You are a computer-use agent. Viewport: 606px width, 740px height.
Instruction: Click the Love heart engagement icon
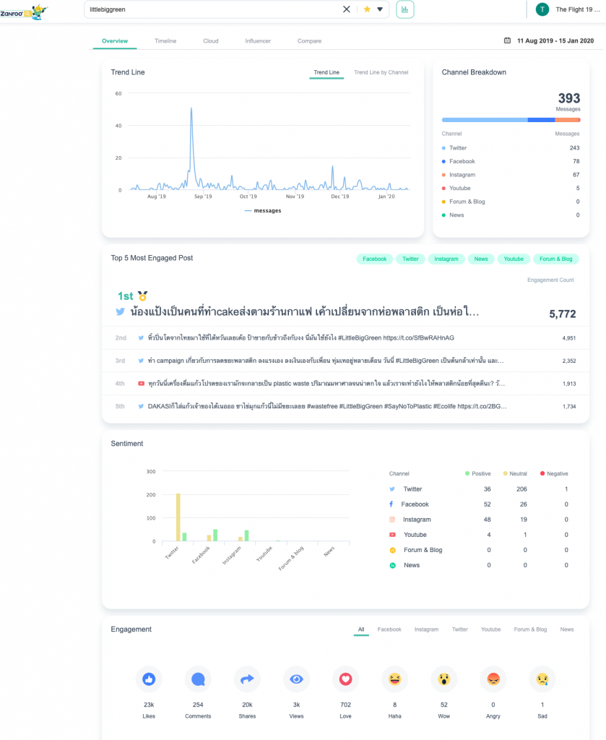345,679
